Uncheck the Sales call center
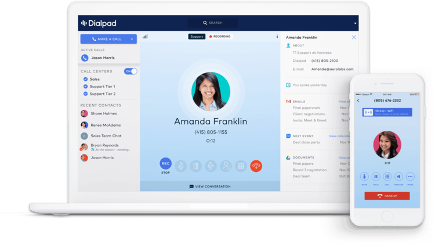The width and height of the screenshot is (435, 246). coord(85,79)
